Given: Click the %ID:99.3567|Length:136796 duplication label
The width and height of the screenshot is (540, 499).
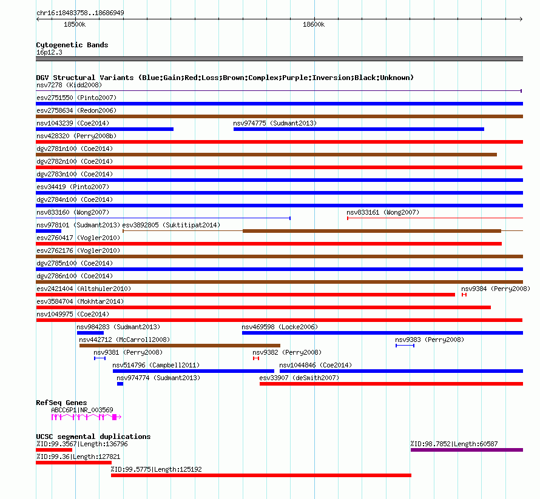Looking at the screenshot, I should 82,444.
